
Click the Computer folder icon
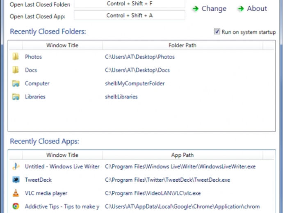[16, 83]
